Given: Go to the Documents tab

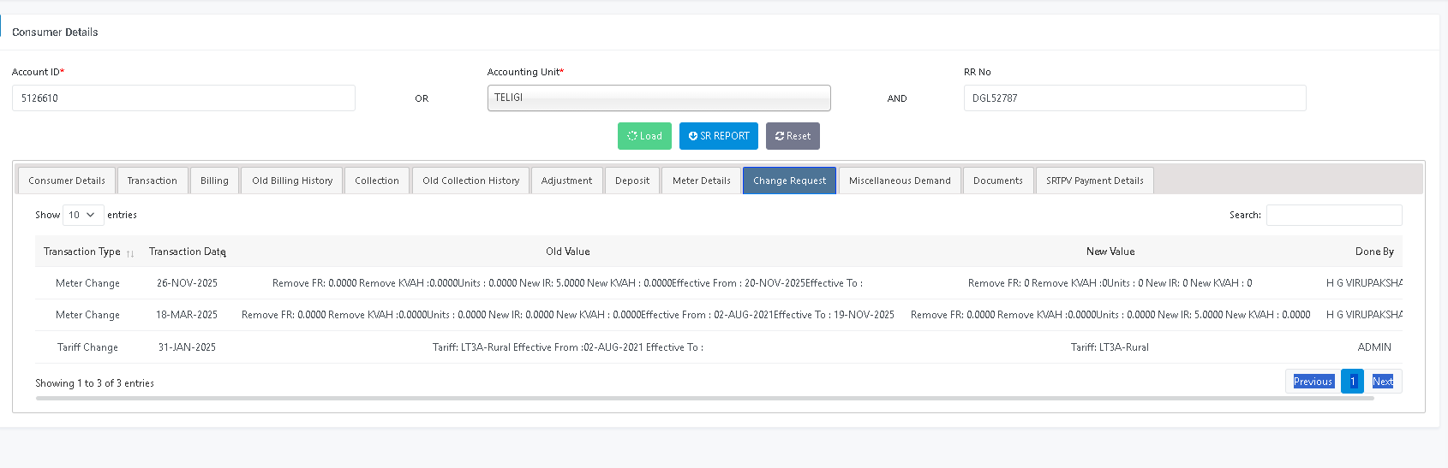Looking at the screenshot, I should click(998, 181).
